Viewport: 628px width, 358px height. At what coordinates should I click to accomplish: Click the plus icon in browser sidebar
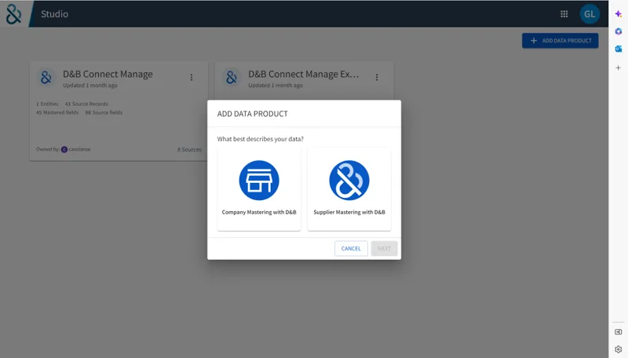pos(618,68)
